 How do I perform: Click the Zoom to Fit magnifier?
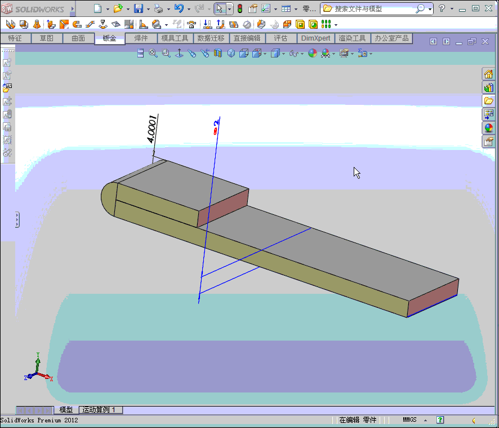pyautogui.click(x=153, y=53)
